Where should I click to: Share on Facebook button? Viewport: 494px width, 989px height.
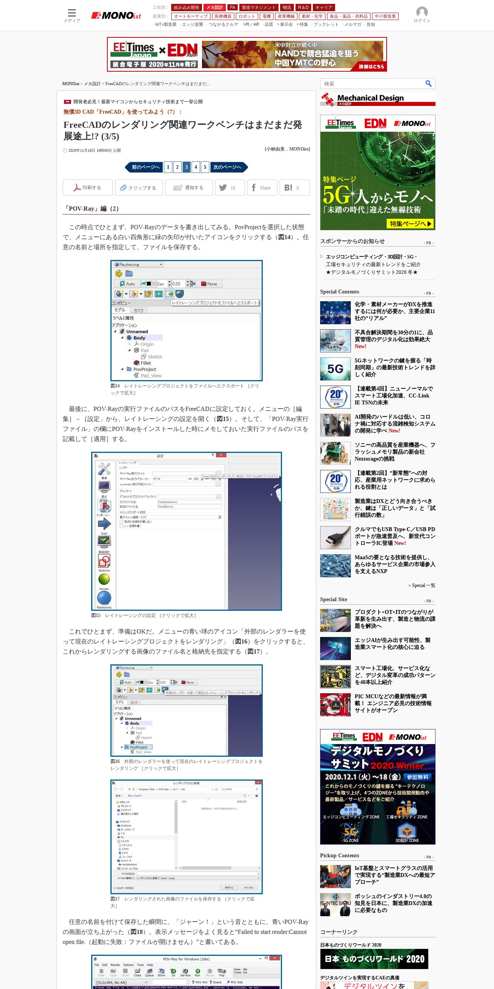tap(262, 188)
